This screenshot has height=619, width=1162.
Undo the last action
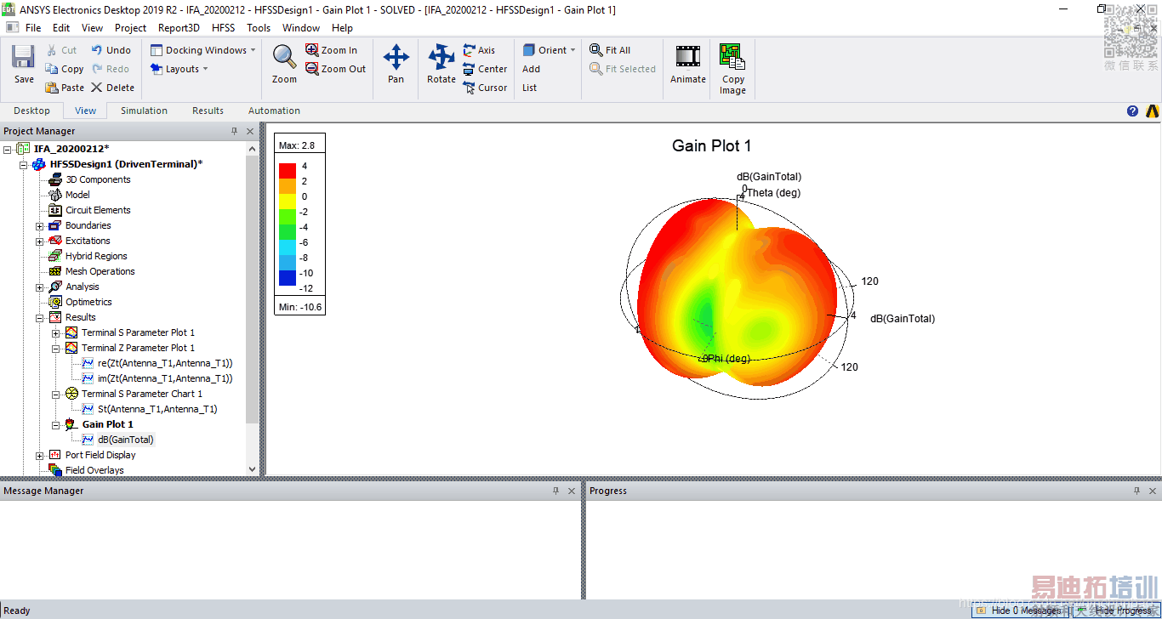coord(111,50)
